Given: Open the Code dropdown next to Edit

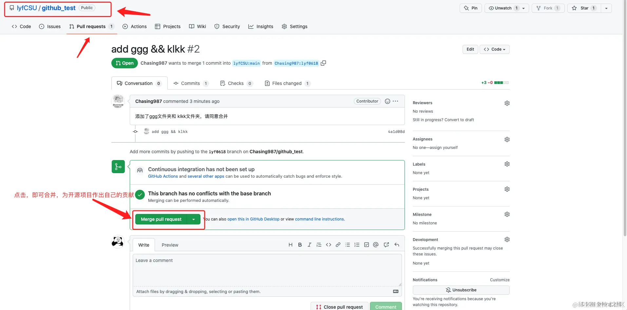Looking at the screenshot, I should [495, 49].
